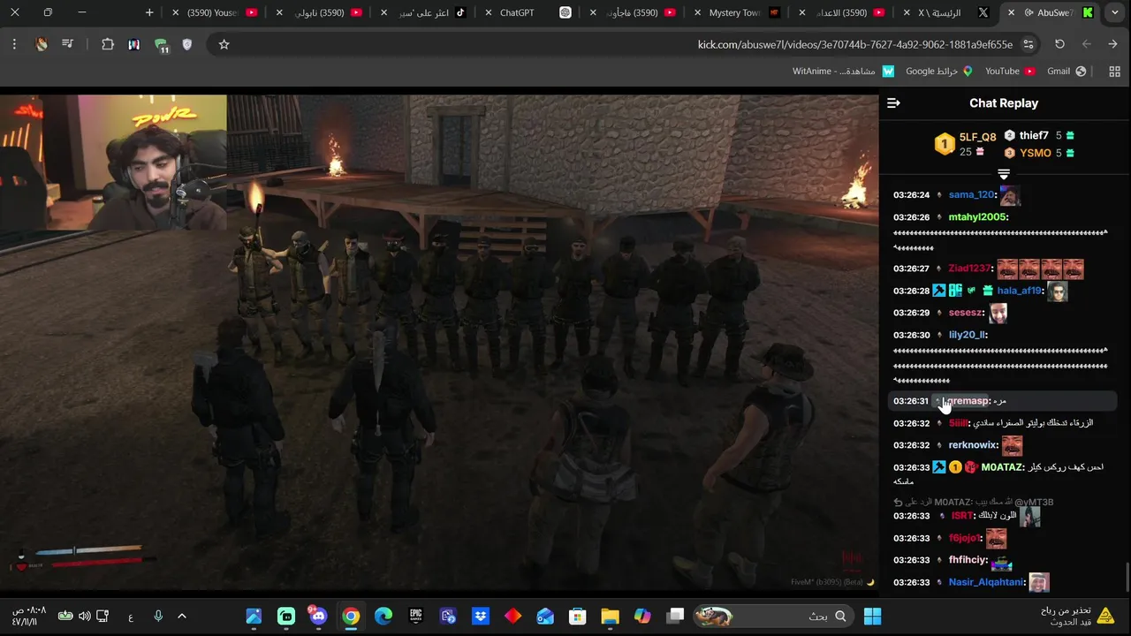Open mtahyl2005 username in chat
The width and height of the screenshot is (1131, 636).
pyautogui.click(x=978, y=217)
